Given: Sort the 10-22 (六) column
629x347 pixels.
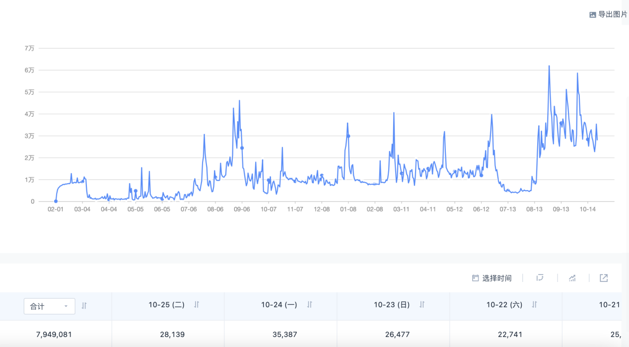Looking at the screenshot, I should point(535,305).
